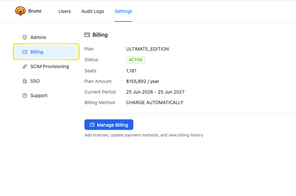Click the Billing page heading

(x=100, y=35)
